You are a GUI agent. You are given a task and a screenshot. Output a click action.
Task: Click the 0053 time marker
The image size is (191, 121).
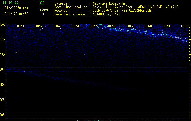[x=57, y=26]
